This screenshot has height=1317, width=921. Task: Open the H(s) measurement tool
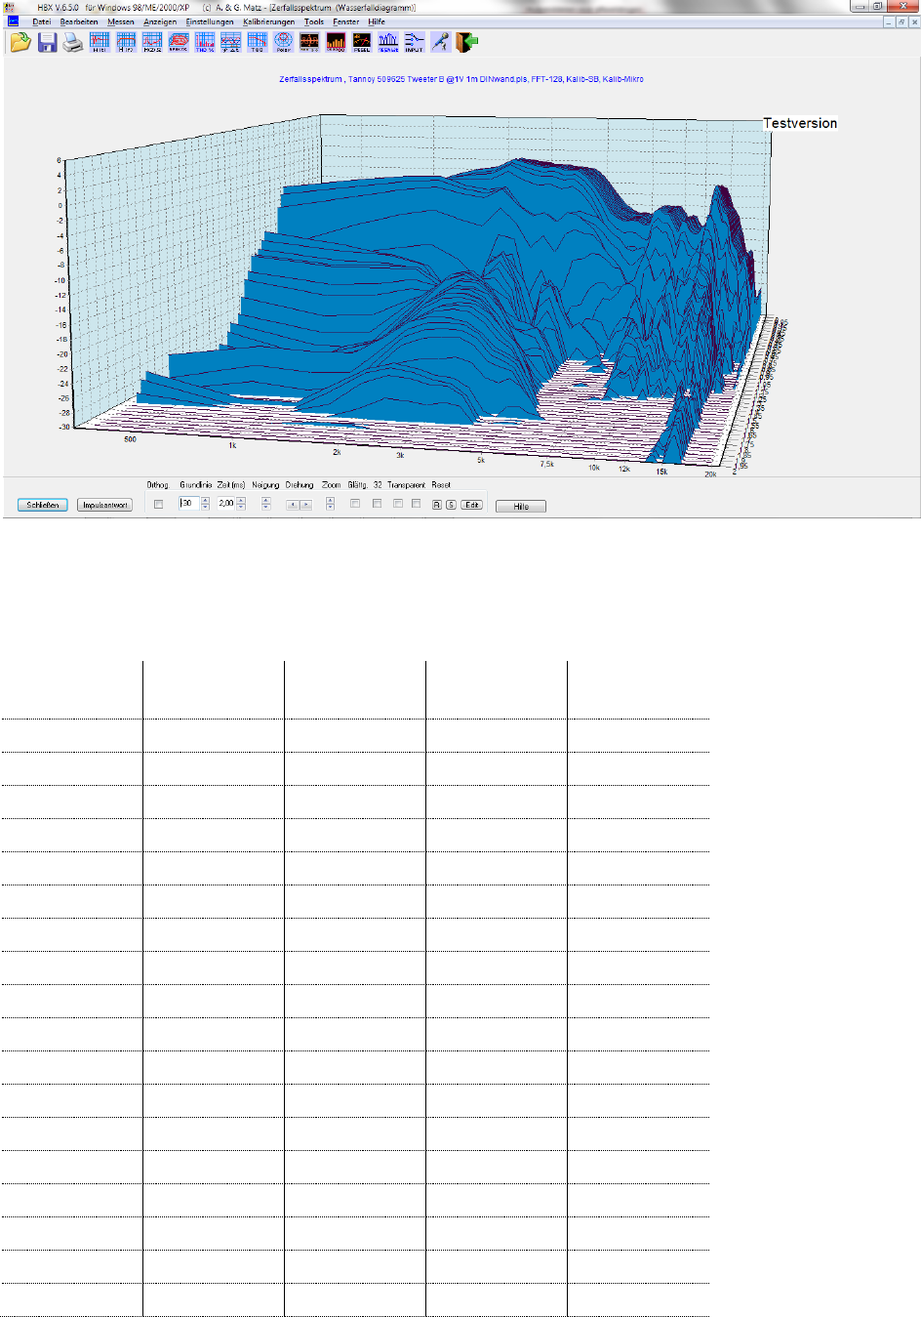[x=100, y=42]
